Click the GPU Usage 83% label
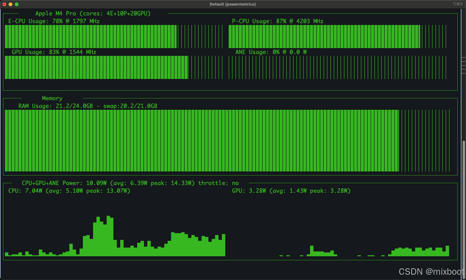 (x=54, y=52)
